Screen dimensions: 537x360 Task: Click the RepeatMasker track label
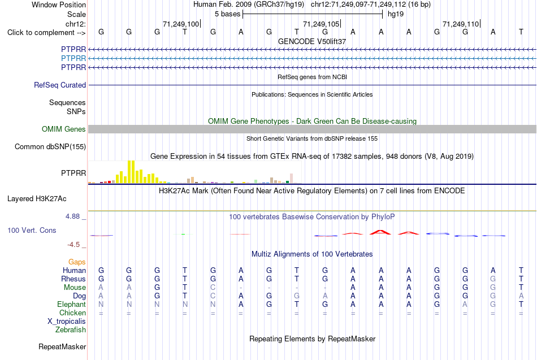point(62,346)
